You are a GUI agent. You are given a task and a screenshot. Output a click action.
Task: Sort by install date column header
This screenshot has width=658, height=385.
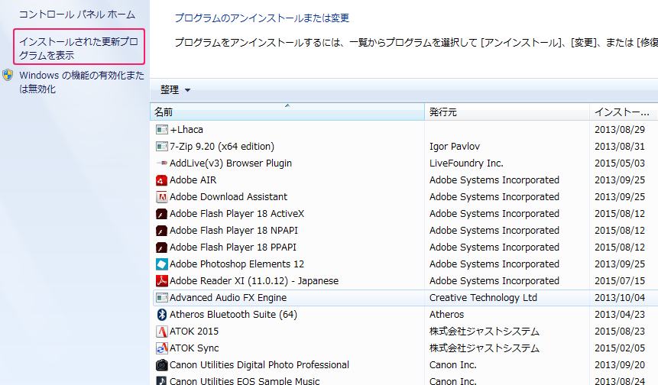(x=624, y=112)
